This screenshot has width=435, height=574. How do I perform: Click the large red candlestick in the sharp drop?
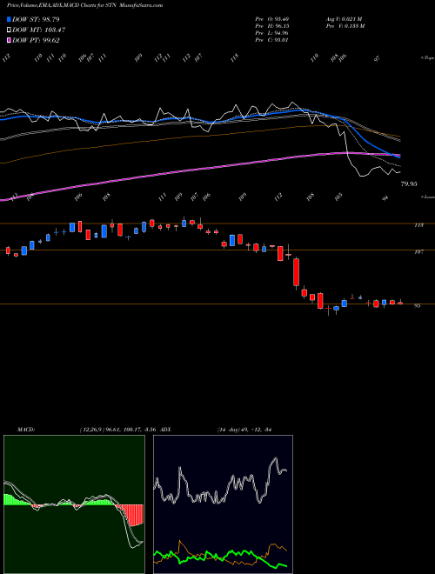[296, 272]
